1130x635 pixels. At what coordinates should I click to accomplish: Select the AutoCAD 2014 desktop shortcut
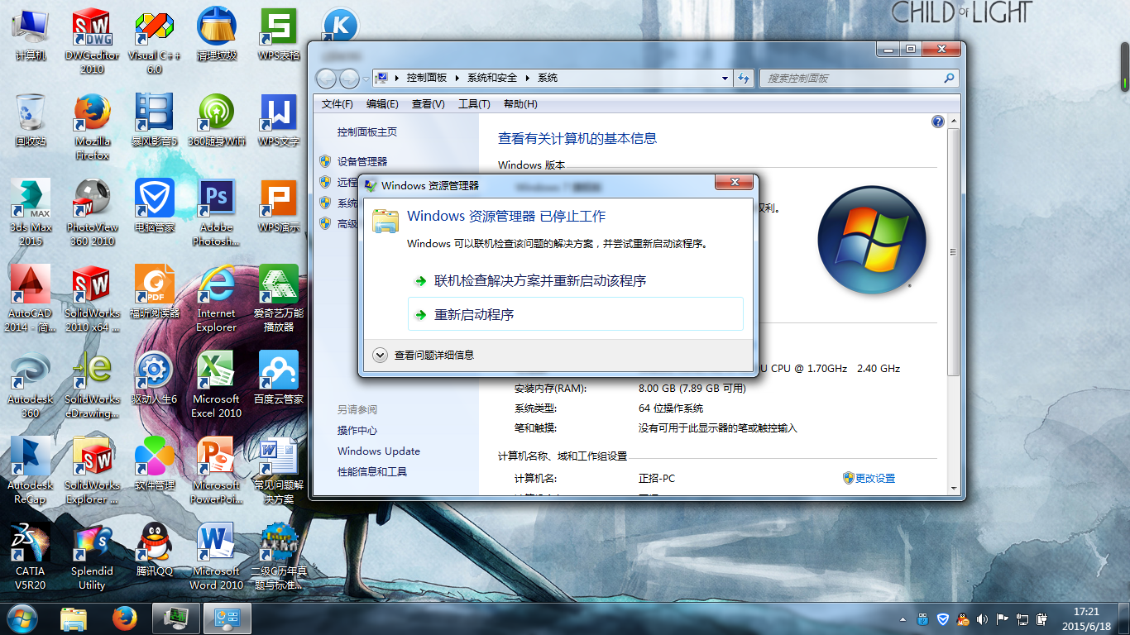click(x=31, y=299)
